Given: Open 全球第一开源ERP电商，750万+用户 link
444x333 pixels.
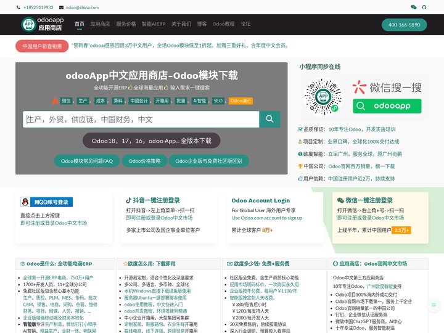Looking at the screenshot, I should point(58,277).
